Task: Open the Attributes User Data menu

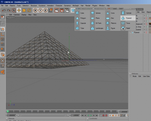Action: (x=146, y=76)
